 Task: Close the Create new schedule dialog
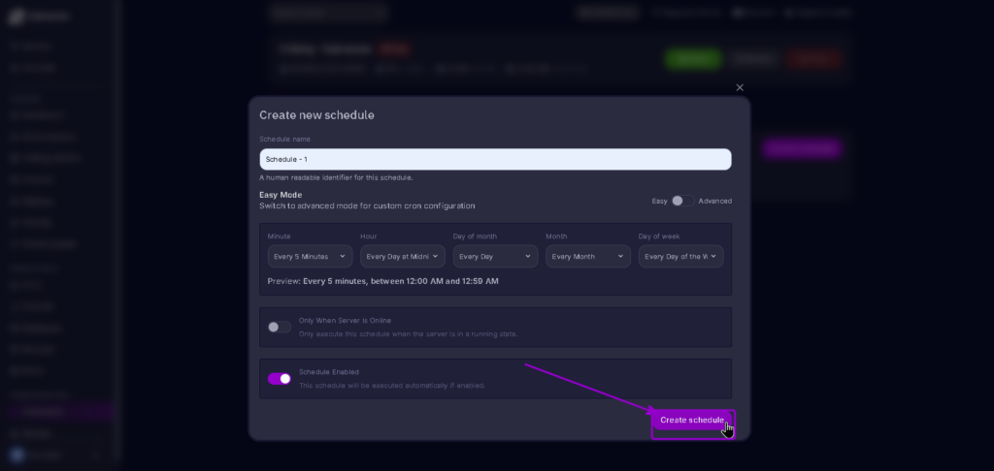click(739, 87)
